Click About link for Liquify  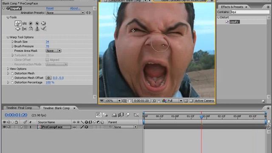pyautogui.click(x=75, y=8)
